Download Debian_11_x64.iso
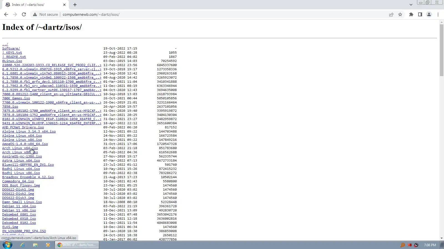Viewport: 444px width, 249px height. tap(19, 206)
